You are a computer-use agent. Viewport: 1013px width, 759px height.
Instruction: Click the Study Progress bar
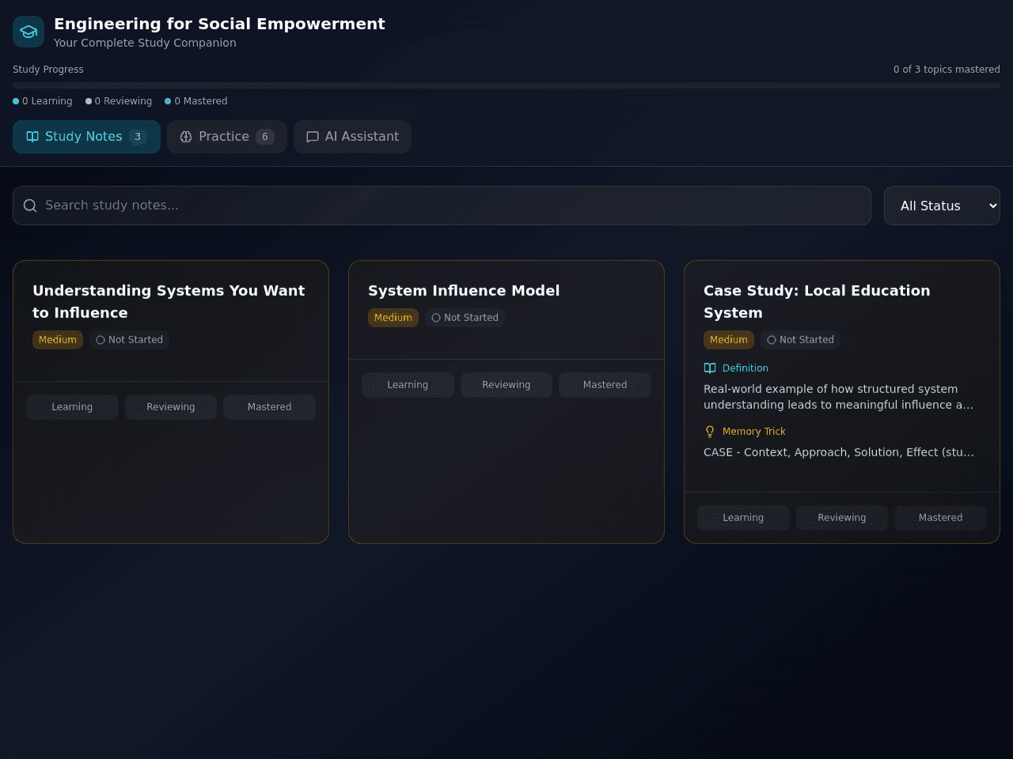tap(506, 85)
